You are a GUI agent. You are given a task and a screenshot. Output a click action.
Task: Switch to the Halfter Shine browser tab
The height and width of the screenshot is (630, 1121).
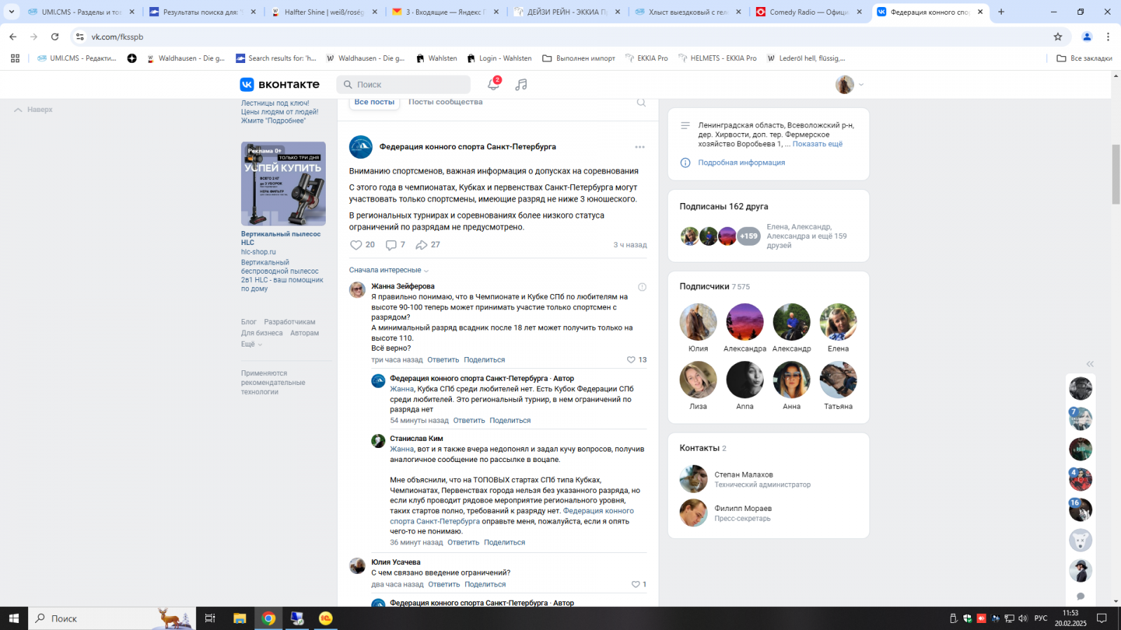click(324, 12)
